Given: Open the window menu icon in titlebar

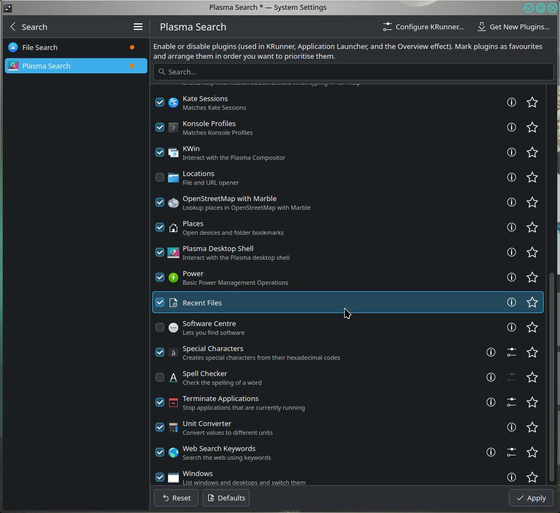Looking at the screenshot, I should (8, 8).
